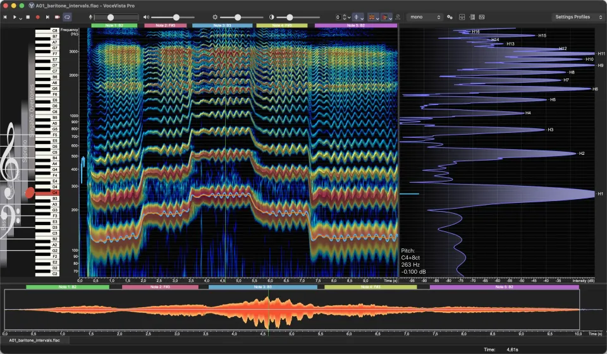Click the C8 key atop the piano
607x354 pixels.
[x=47, y=30]
